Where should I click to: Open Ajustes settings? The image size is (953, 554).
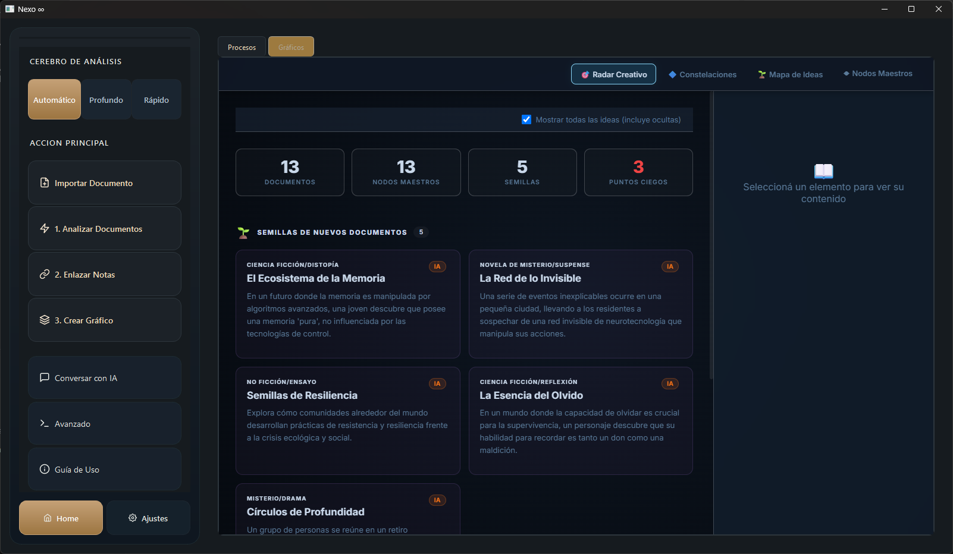click(148, 518)
